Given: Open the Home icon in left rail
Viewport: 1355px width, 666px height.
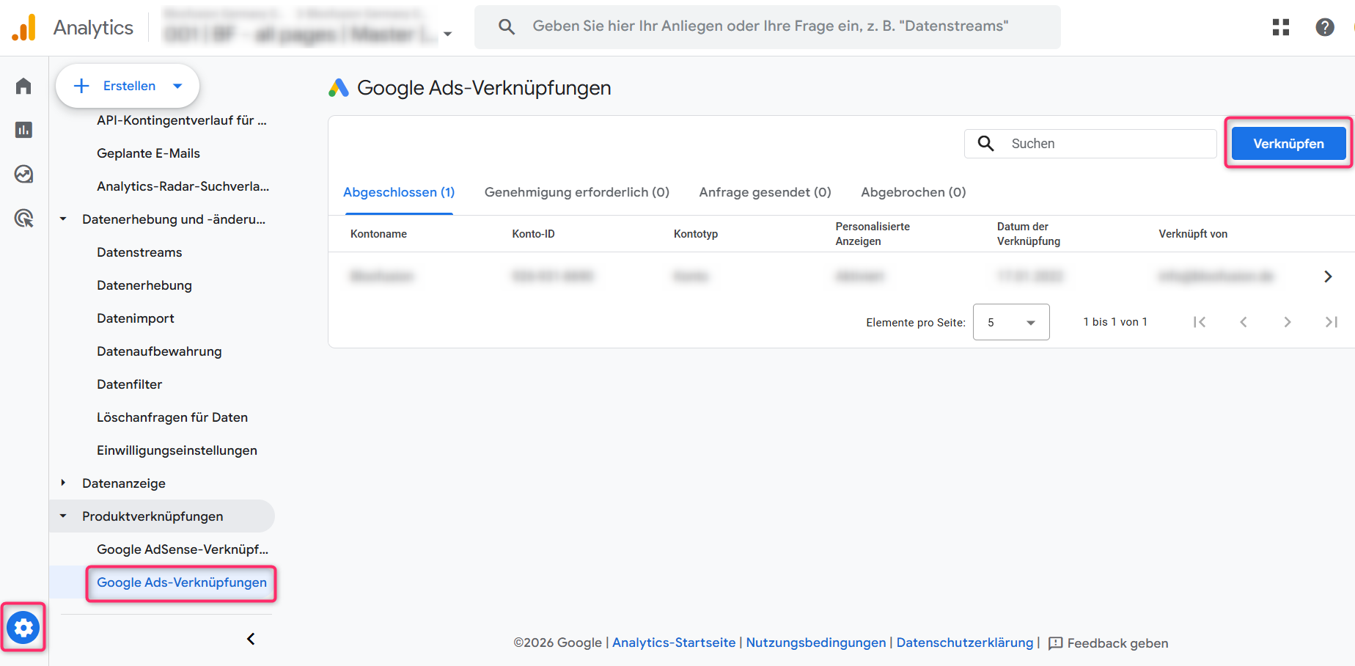Looking at the screenshot, I should tap(23, 86).
